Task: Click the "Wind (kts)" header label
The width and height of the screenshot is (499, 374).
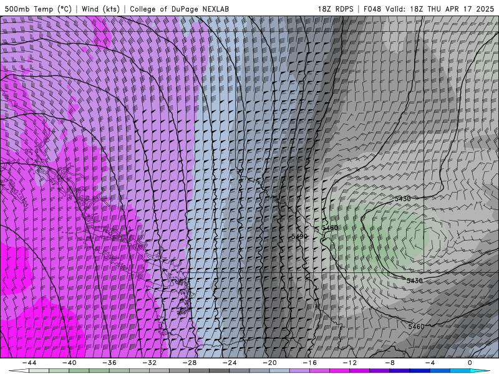Action: pos(100,9)
